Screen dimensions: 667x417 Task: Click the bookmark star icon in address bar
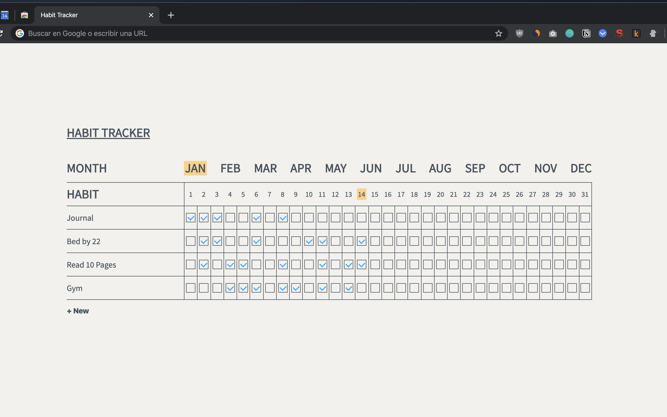498,33
